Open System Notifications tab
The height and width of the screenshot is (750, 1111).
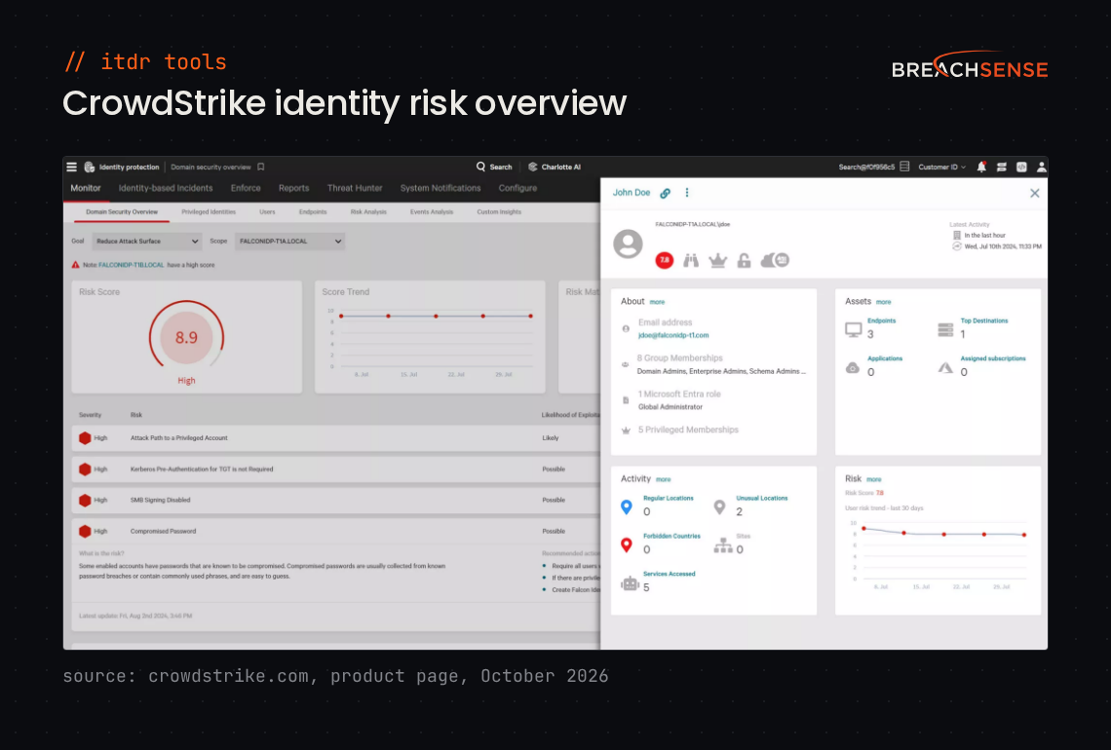pyautogui.click(x=441, y=188)
